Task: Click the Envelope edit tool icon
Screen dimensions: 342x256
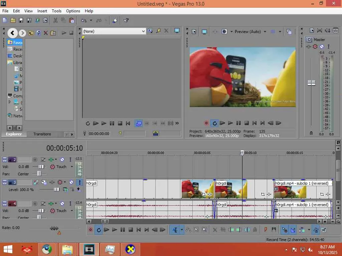Action: coord(188,230)
